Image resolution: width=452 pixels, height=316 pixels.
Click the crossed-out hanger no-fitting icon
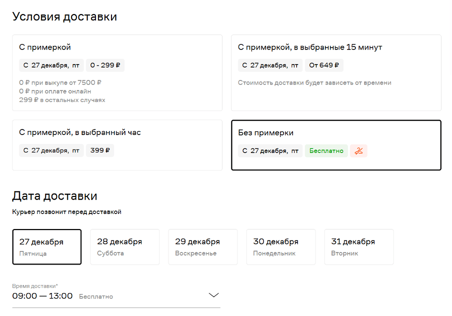pyautogui.click(x=358, y=151)
